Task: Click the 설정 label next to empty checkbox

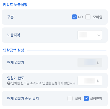Action: (78, 98)
